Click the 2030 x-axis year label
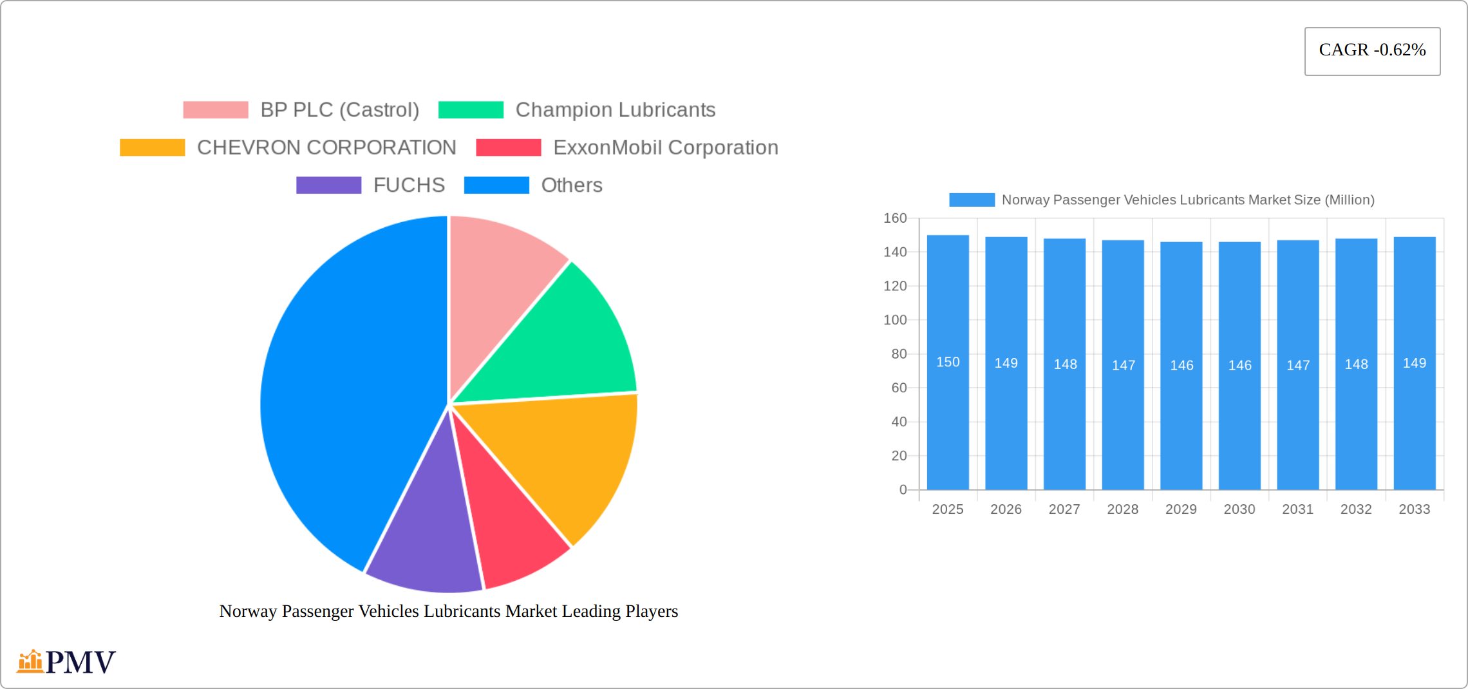 (1239, 509)
